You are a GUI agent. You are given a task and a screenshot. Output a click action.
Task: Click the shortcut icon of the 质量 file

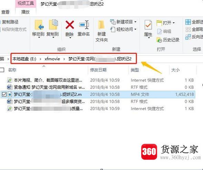pyautogui.click(x=10, y=109)
